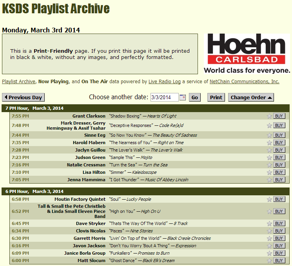Screen dimensions: 292x266
Task: Open the Change Order dropdown
Action: [x=251, y=97]
